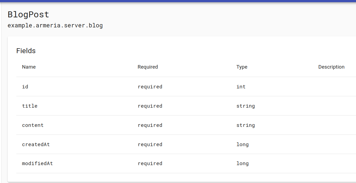The width and height of the screenshot is (356, 183).
Task: Select the createdAt field name
Action: click(36, 145)
